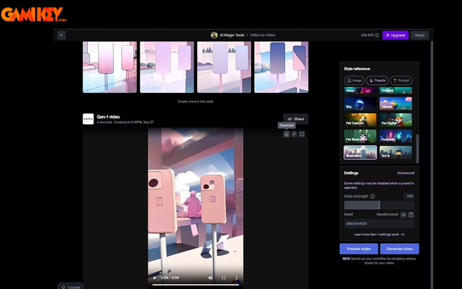This screenshot has height=289, width=462.
Task: Select the Presets style reference tab
Action: 378,80
